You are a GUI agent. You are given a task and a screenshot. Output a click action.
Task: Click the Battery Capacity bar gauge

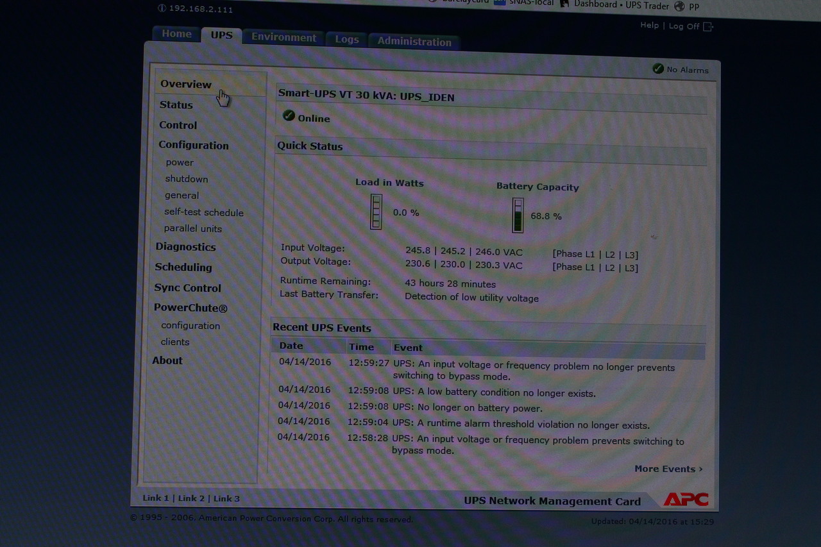pyautogui.click(x=518, y=215)
